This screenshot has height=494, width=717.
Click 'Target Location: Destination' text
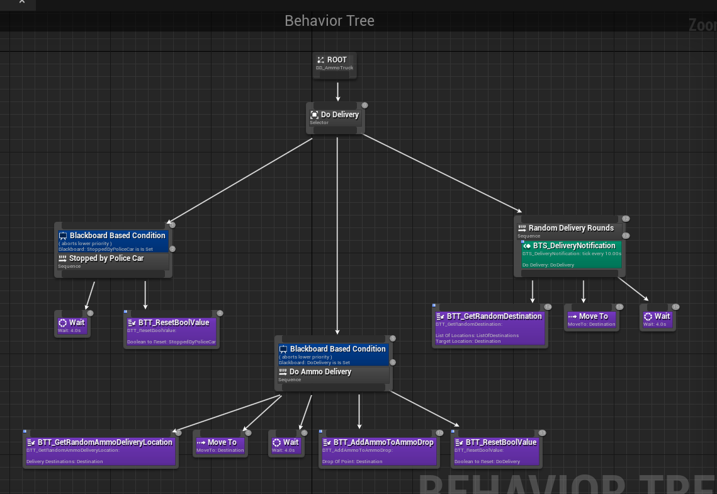[x=468, y=342]
